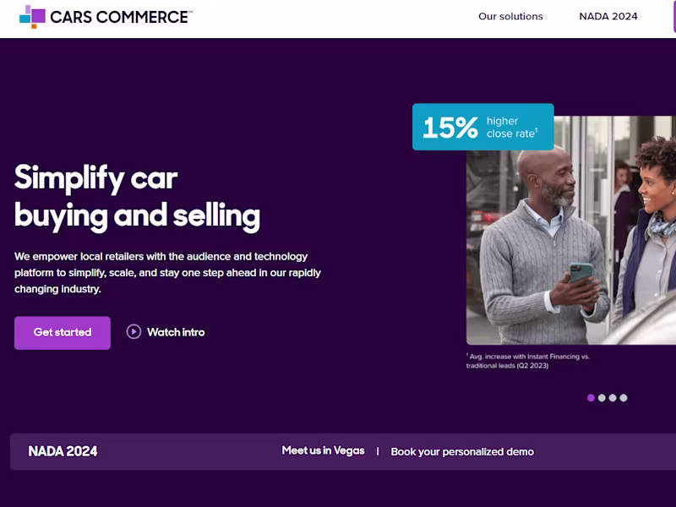
Task: Jump to the fourth carousel slide dot
Action: [x=624, y=398]
